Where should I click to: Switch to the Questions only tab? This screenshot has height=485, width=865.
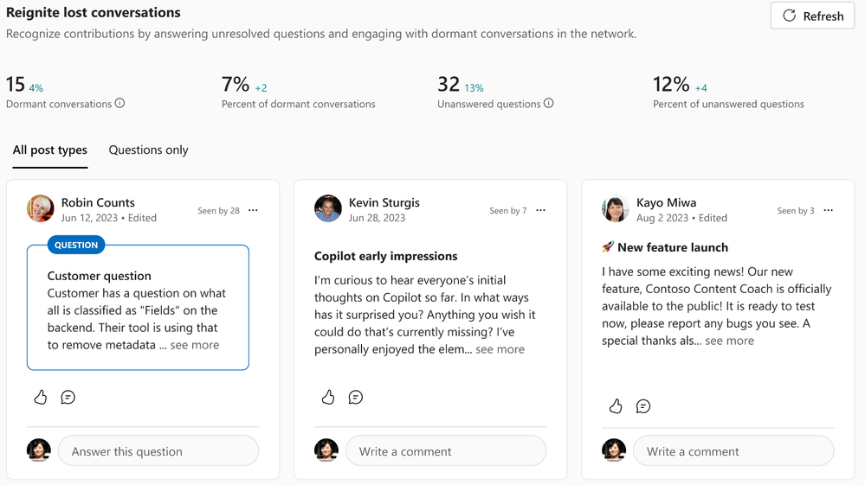(148, 150)
